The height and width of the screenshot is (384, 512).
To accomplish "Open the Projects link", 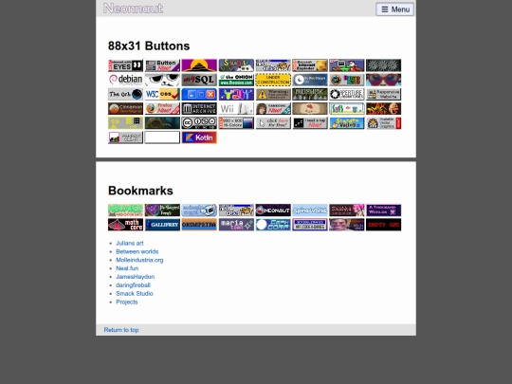I will click(x=127, y=302).
